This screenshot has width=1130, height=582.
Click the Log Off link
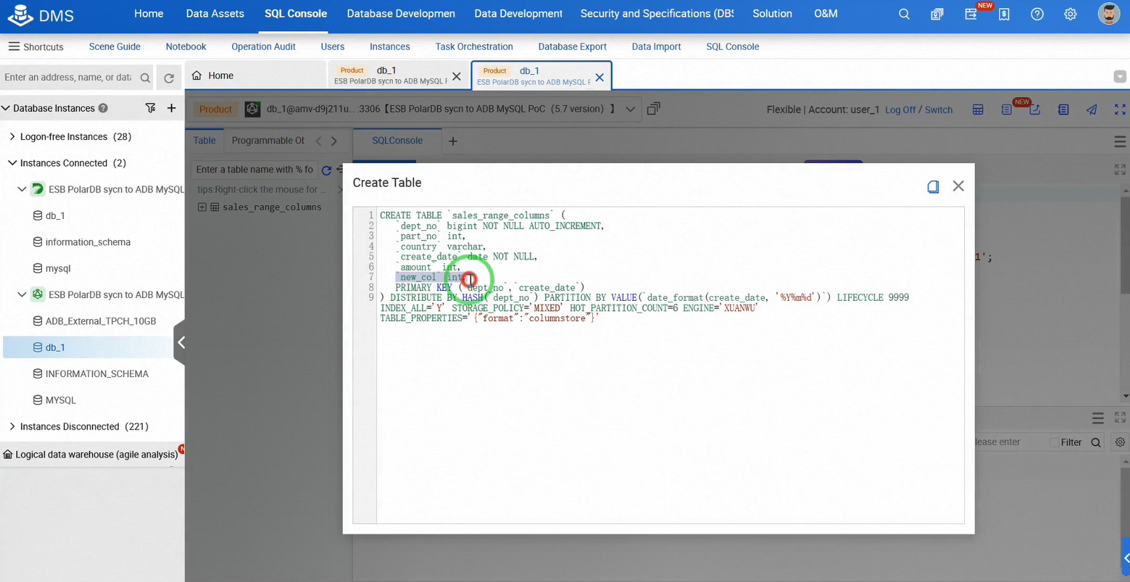click(900, 110)
